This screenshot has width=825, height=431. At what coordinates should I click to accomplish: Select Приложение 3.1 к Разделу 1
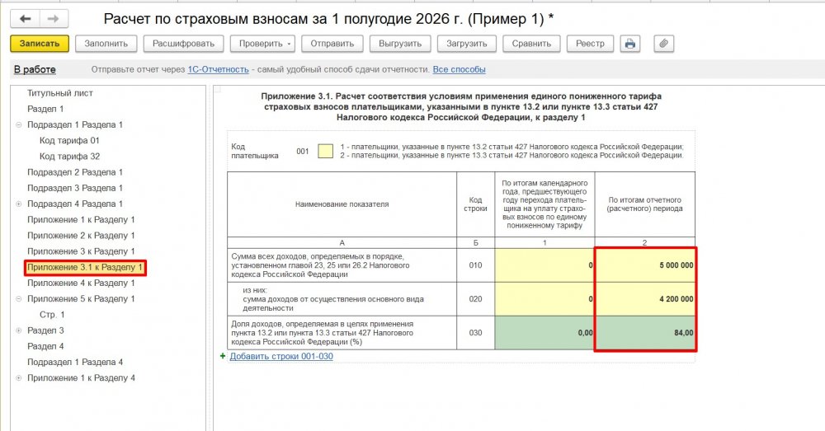(x=85, y=267)
